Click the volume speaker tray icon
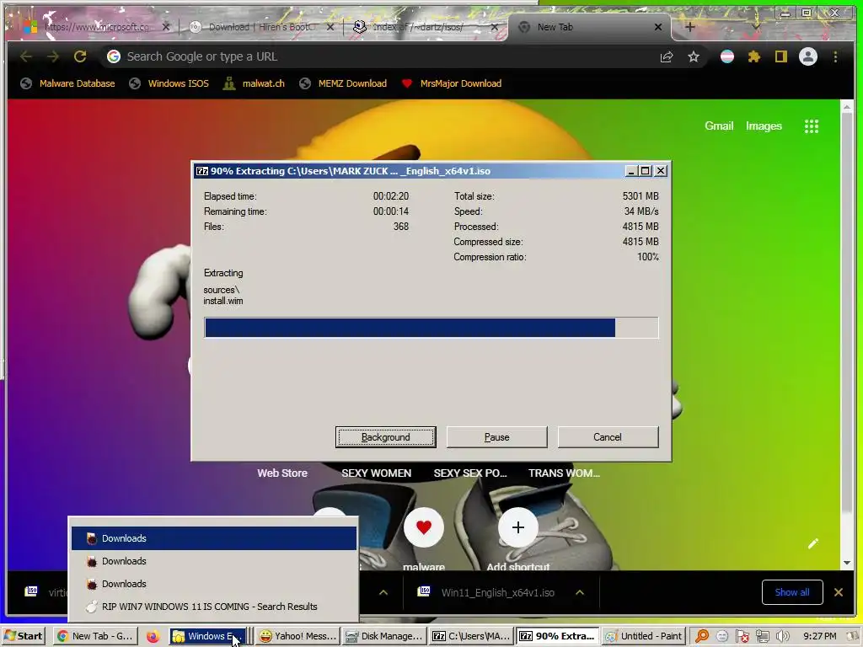 (783, 637)
